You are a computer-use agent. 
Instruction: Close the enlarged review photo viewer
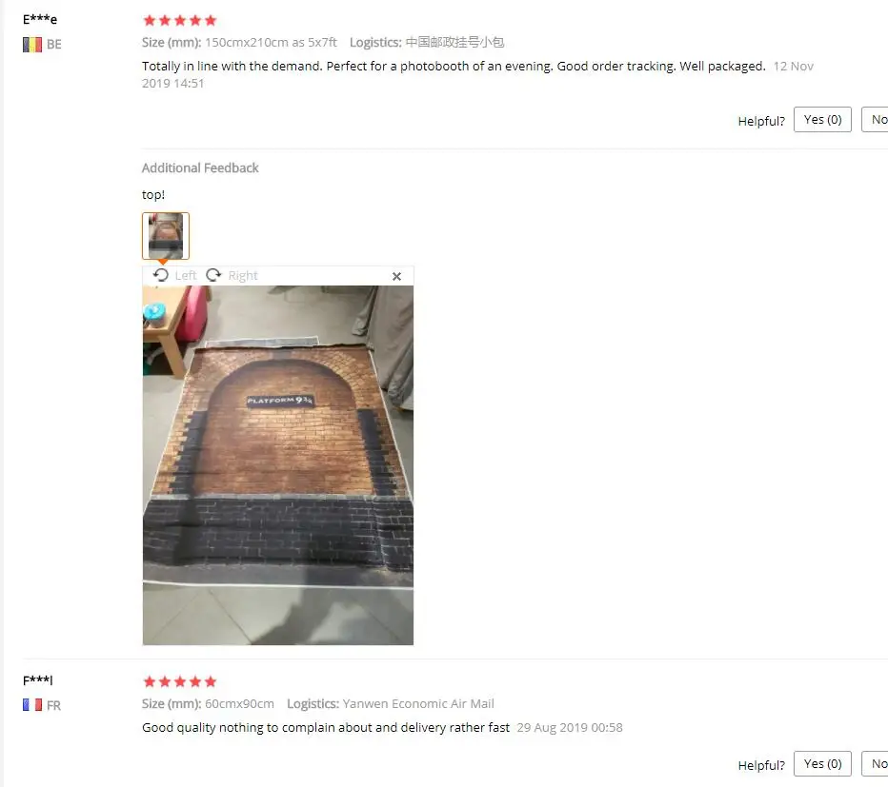[396, 276]
